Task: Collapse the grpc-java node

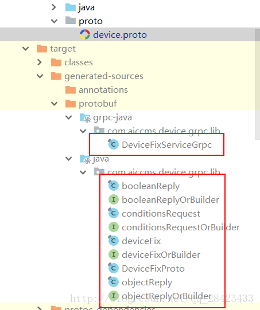Action: tap(68, 117)
